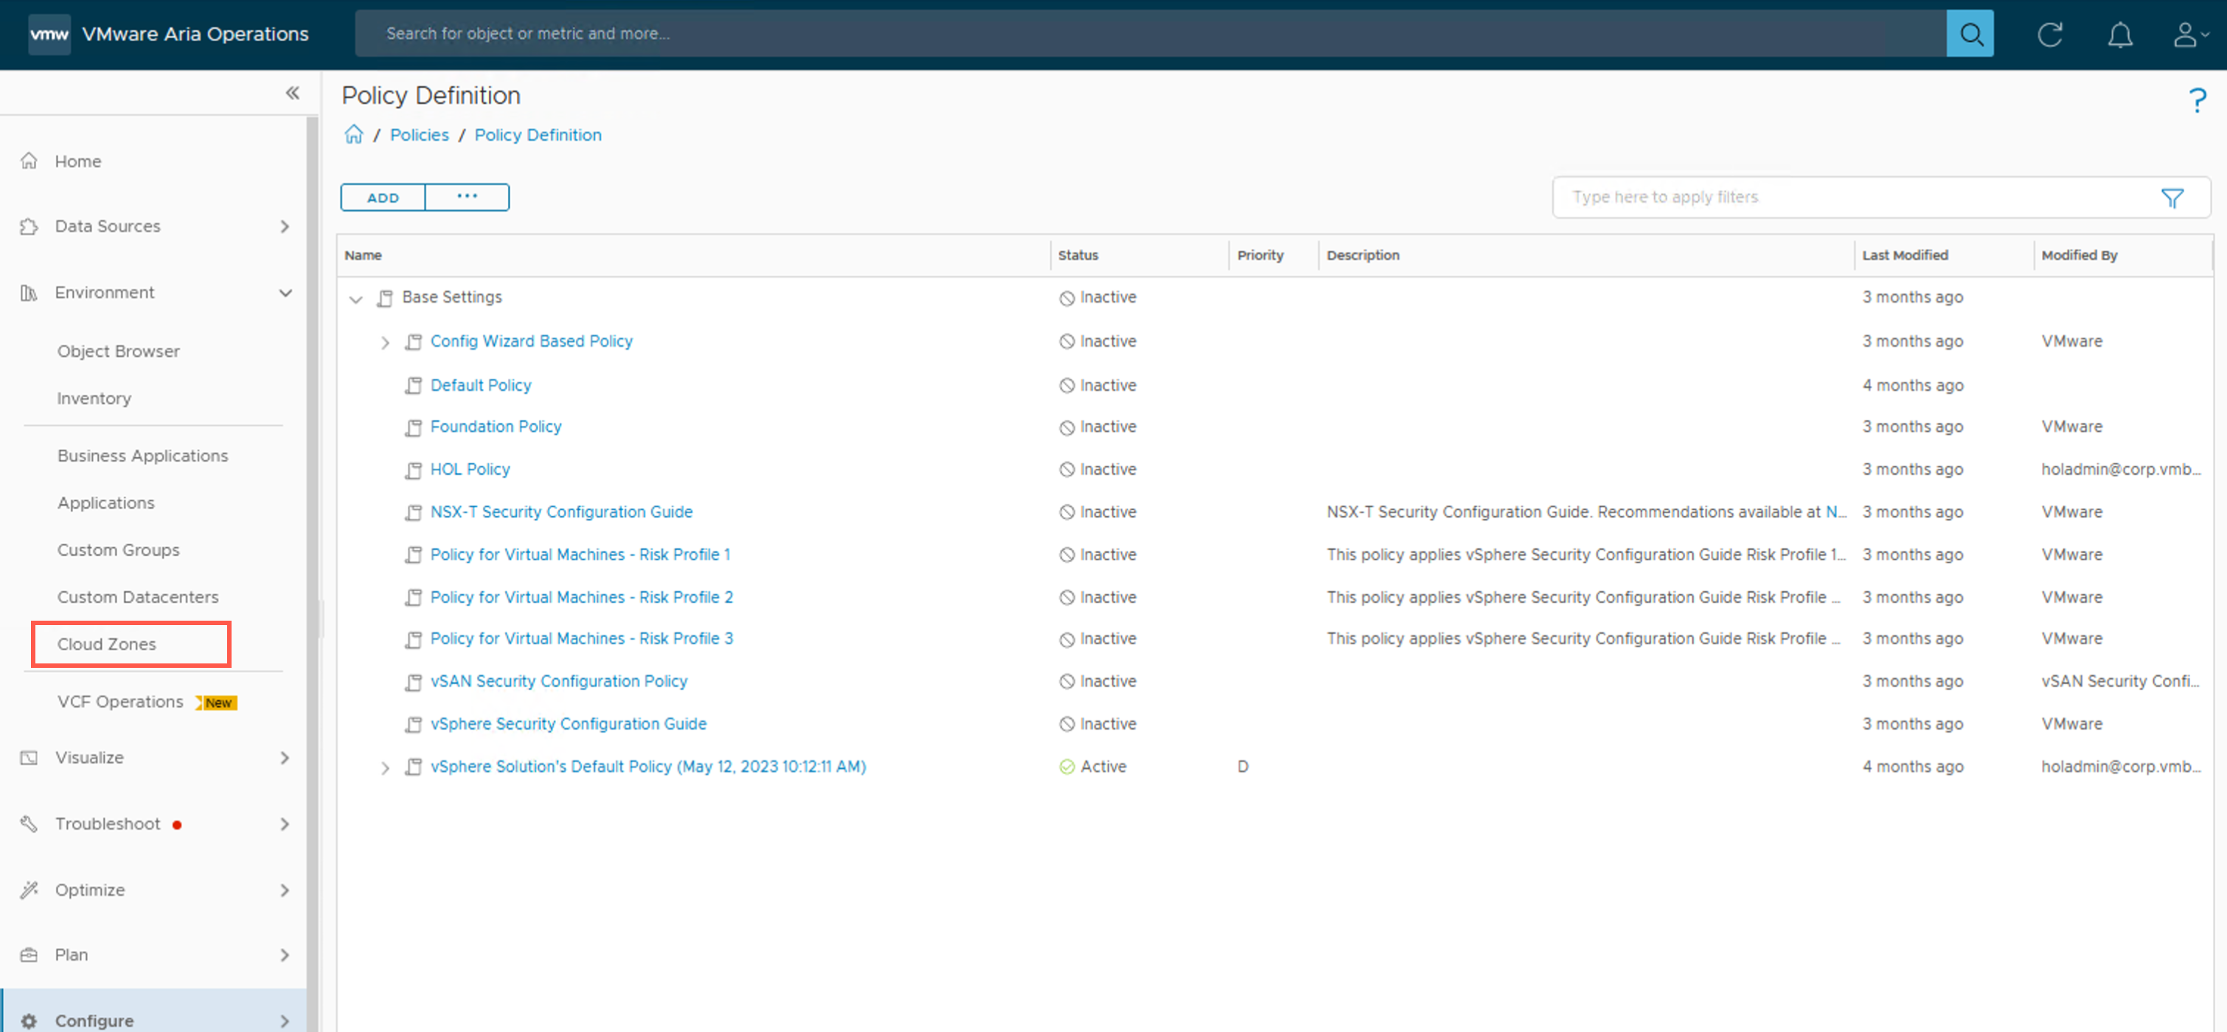Expand Config Wizard Based Policy row
This screenshot has height=1032, width=2227.
point(385,343)
